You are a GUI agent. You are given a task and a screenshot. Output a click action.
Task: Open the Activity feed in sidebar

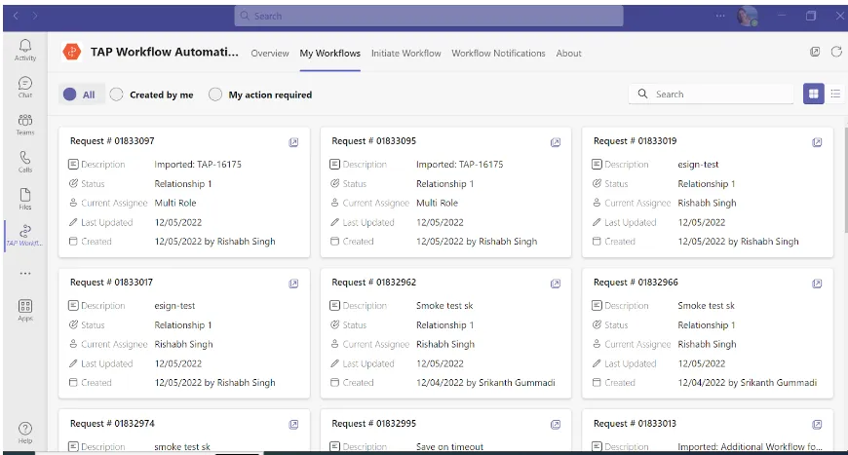click(x=25, y=49)
